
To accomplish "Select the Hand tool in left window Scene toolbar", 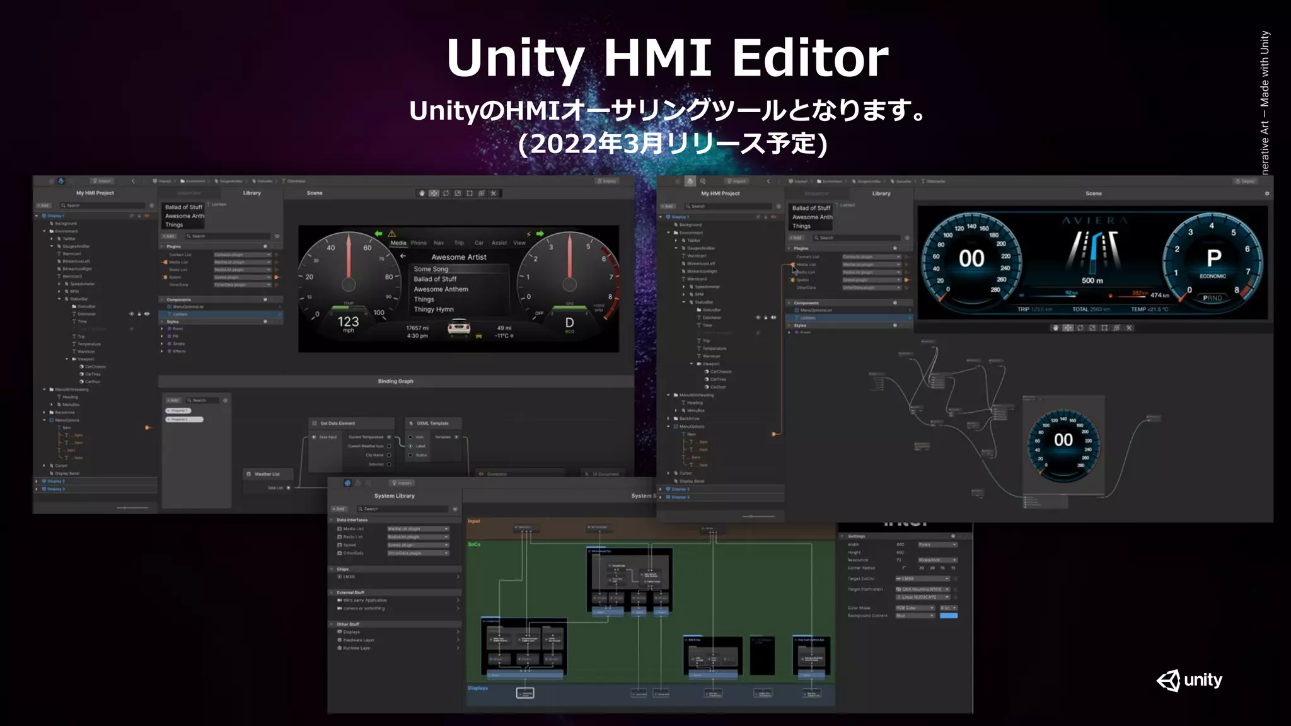I will pyautogui.click(x=422, y=193).
